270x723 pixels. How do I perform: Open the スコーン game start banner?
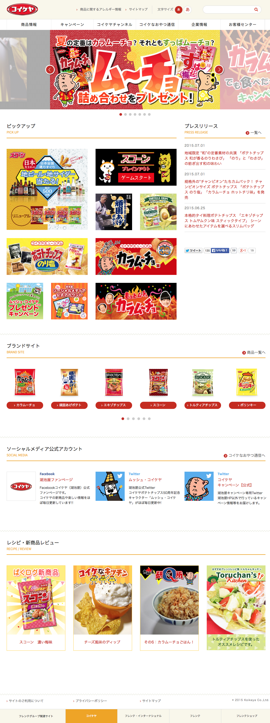pyautogui.click(x=136, y=167)
